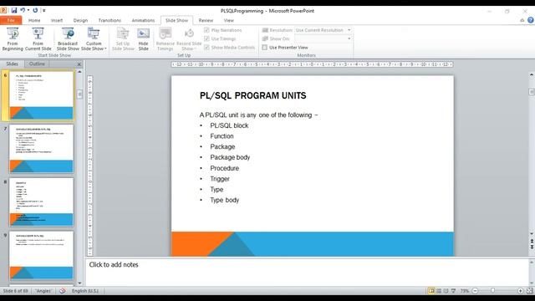535x301 pixels.
Task: Click 'Slide 6 of 69' indicator
Action: 15,291
